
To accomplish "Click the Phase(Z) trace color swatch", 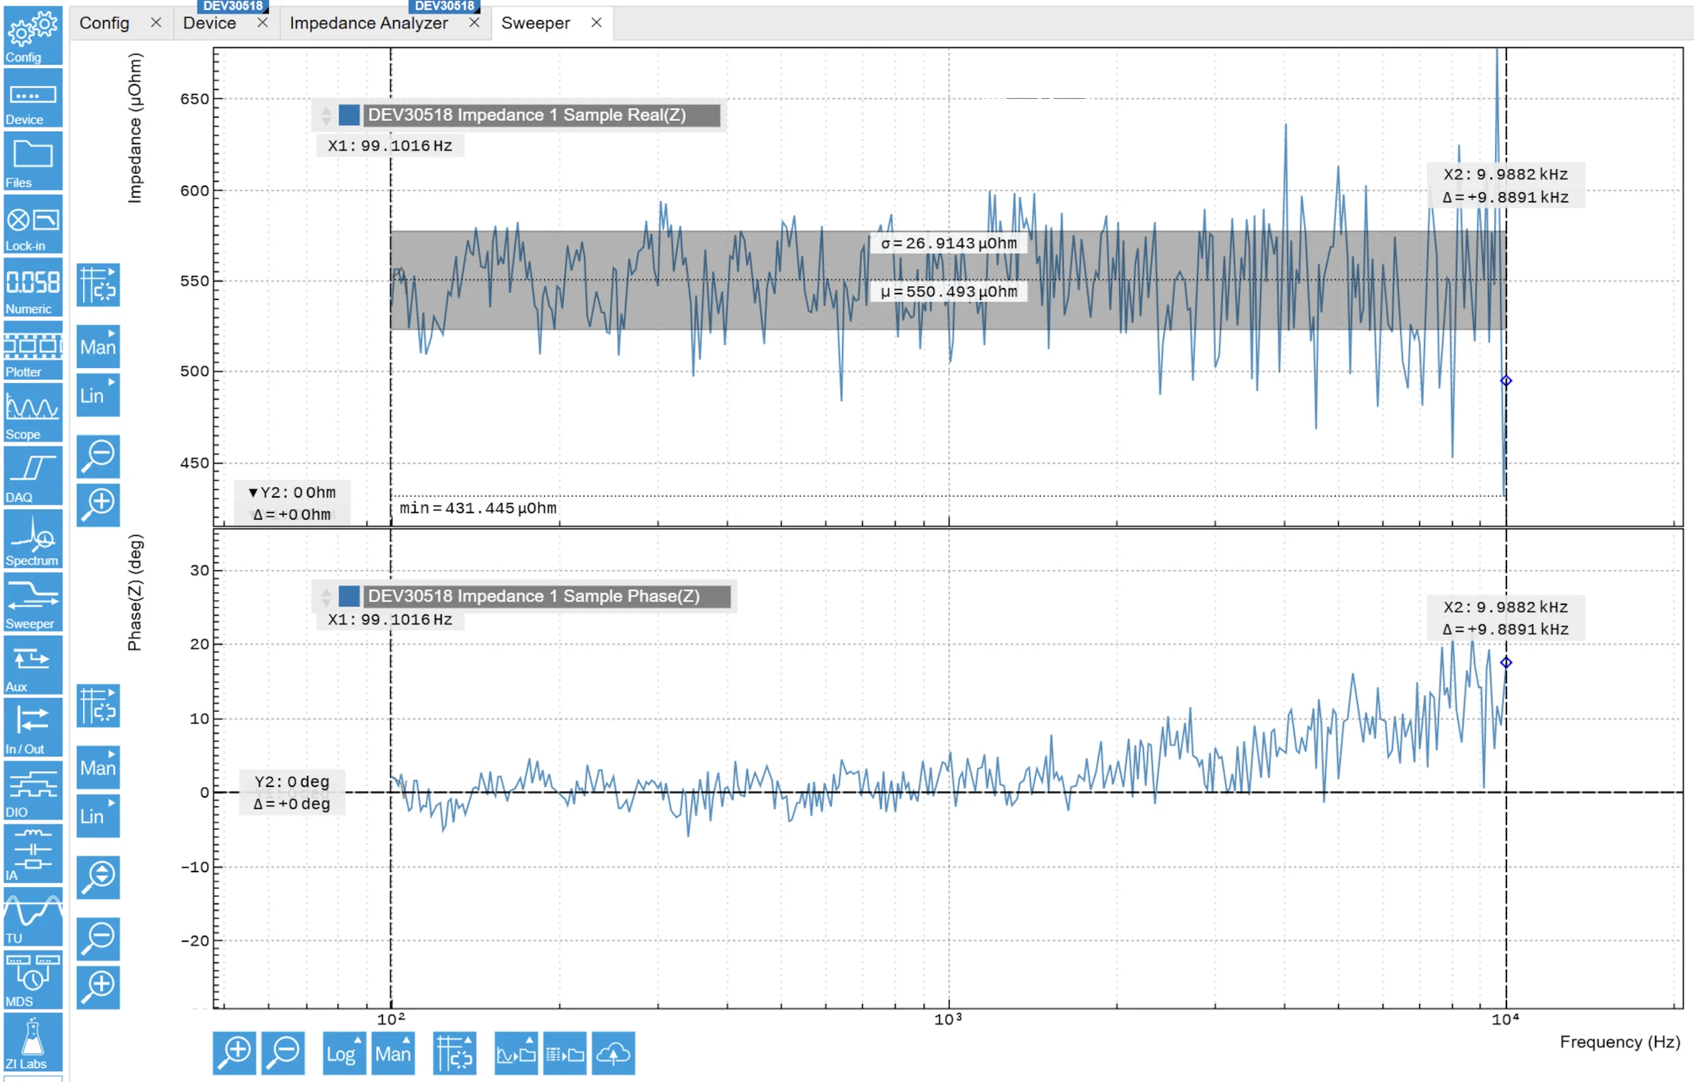I will [x=349, y=596].
